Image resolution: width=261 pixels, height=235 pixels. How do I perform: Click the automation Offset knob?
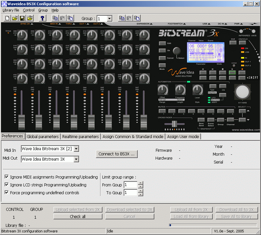(163, 90)
